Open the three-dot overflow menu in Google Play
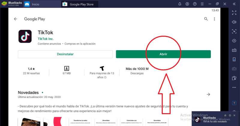240x126 pixels. tap(214, 19)
